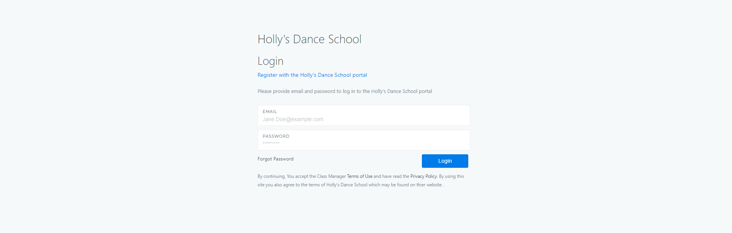Click the 'Please provide email and password' instruction
Viewport: 732px width, 233px height.
click(345, 91)
